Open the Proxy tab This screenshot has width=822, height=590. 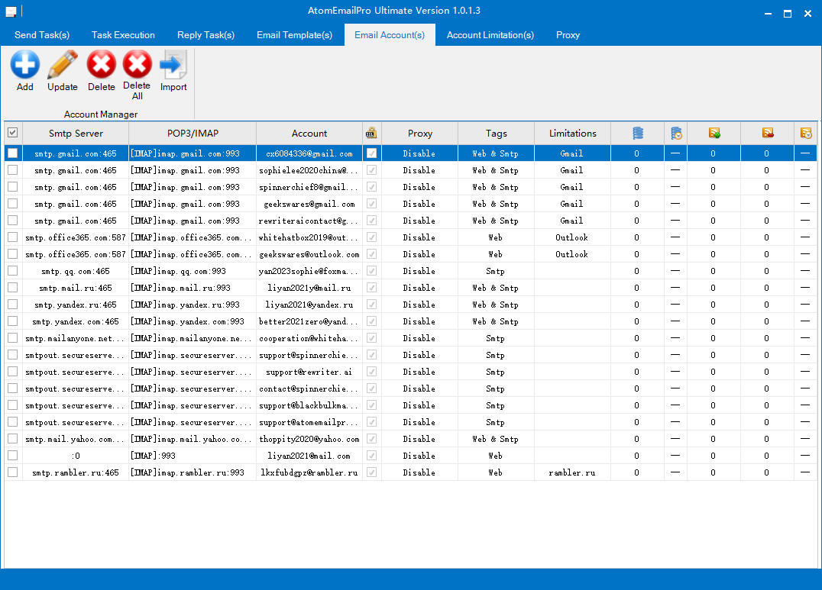[568, 35]
